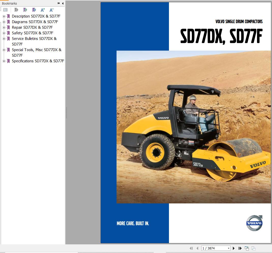Click the Bookmarks panel title
Screen dimensions: 272x253
click(9, 3)
